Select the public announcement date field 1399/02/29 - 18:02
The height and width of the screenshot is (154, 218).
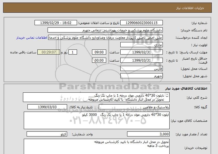(x=56, y=23)
